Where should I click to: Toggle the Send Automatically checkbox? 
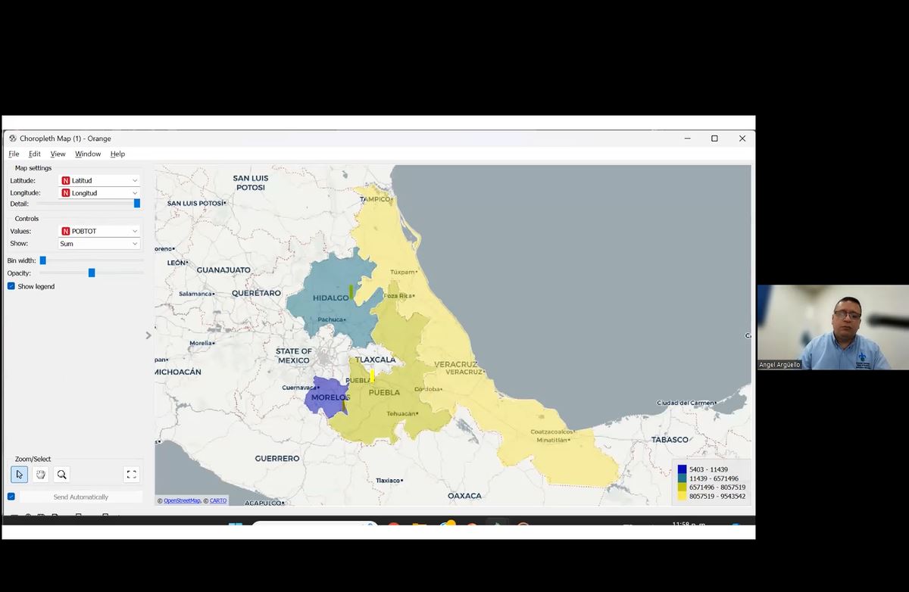(11, 497)
